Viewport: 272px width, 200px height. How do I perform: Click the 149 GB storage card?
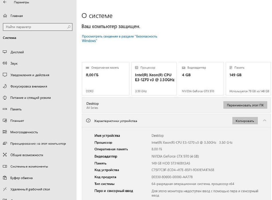click(x=248, y=79)
